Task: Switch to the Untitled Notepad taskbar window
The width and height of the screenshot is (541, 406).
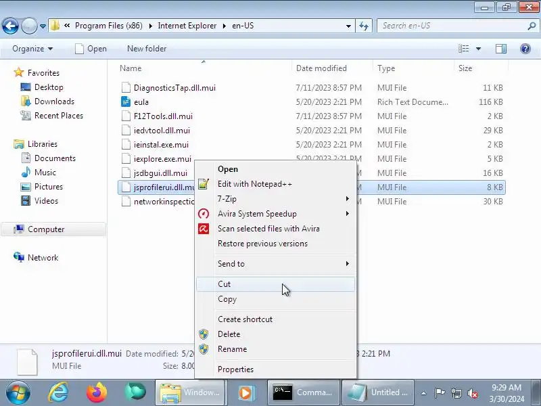Action: [378, 392]
